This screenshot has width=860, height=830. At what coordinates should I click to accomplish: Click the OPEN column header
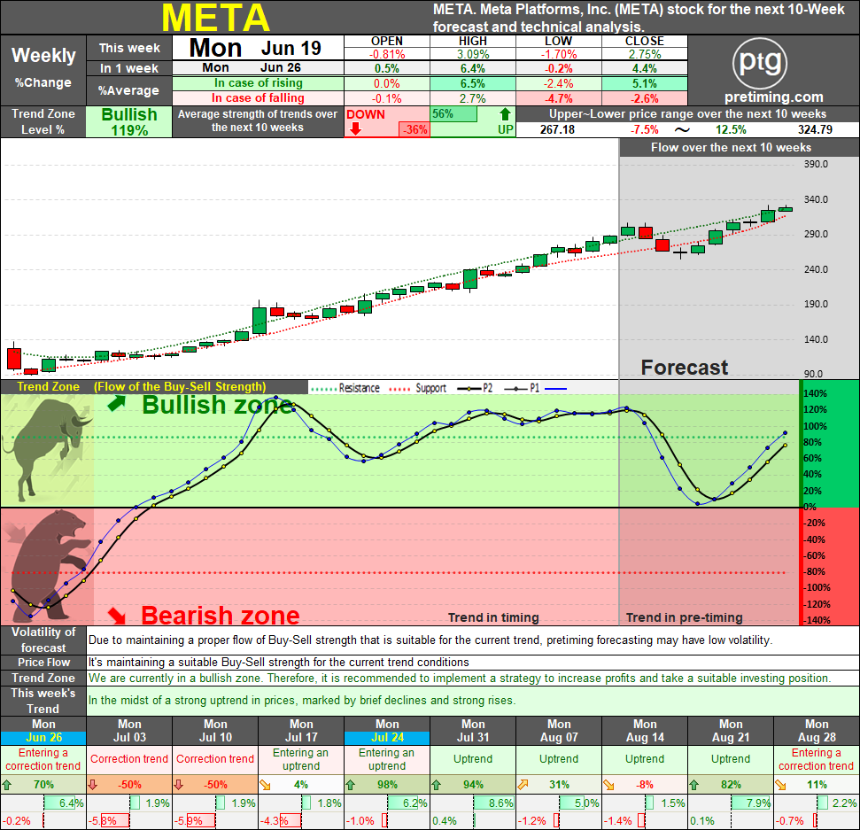point(387,41)
